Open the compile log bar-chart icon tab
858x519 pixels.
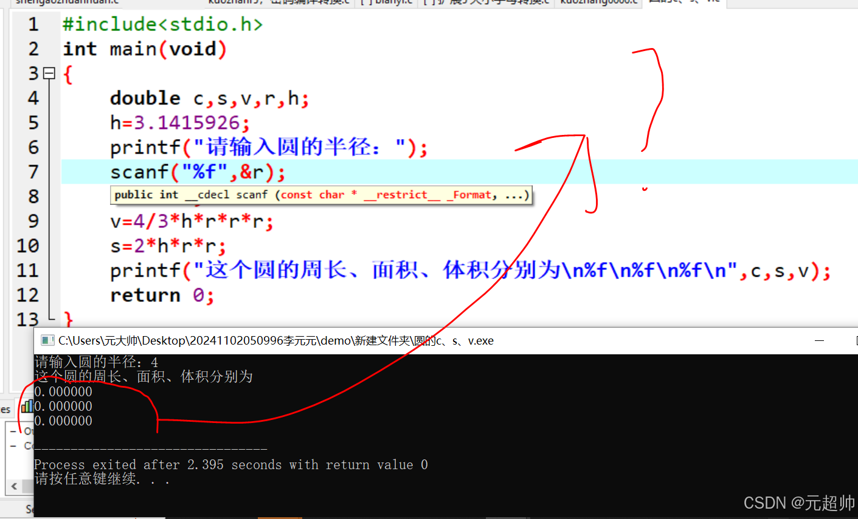27,405
